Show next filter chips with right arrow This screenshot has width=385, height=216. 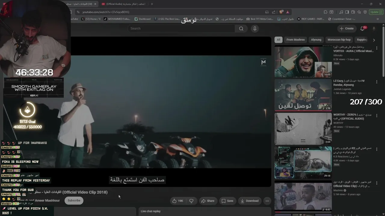coord(374,40)
